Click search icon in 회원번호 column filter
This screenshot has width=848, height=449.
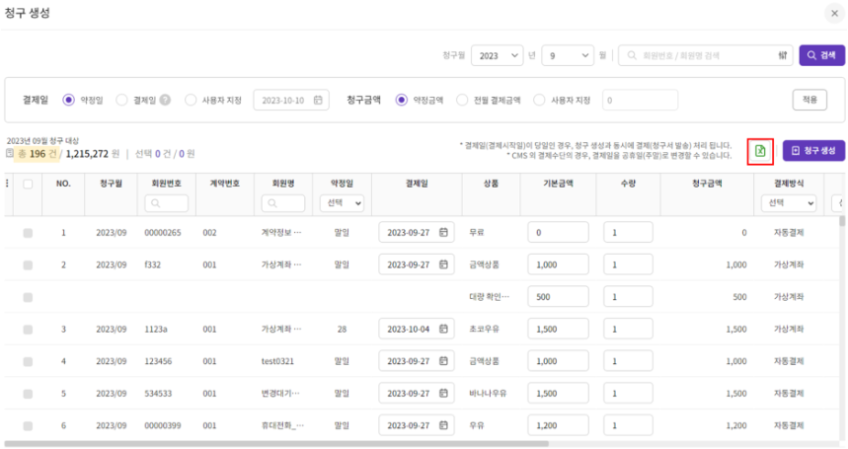click(156, 203)
